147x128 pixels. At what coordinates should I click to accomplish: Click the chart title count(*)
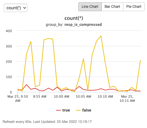tap(74, 18)
